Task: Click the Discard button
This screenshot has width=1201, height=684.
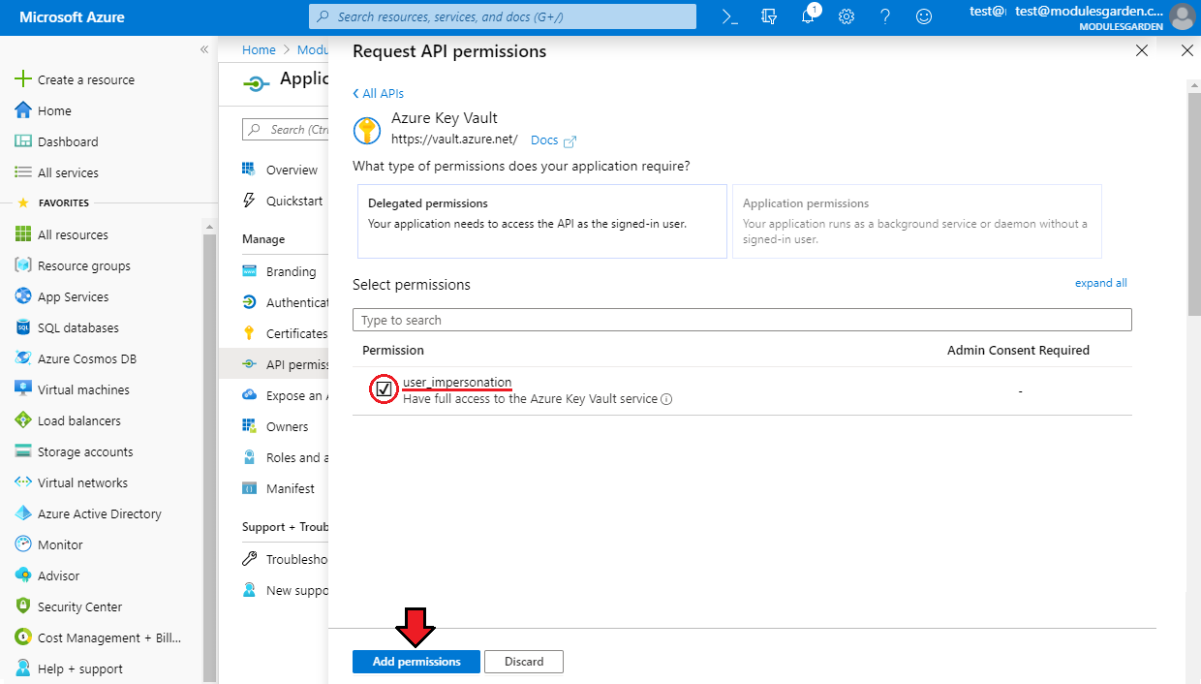Action: click(x=524, y=662)
